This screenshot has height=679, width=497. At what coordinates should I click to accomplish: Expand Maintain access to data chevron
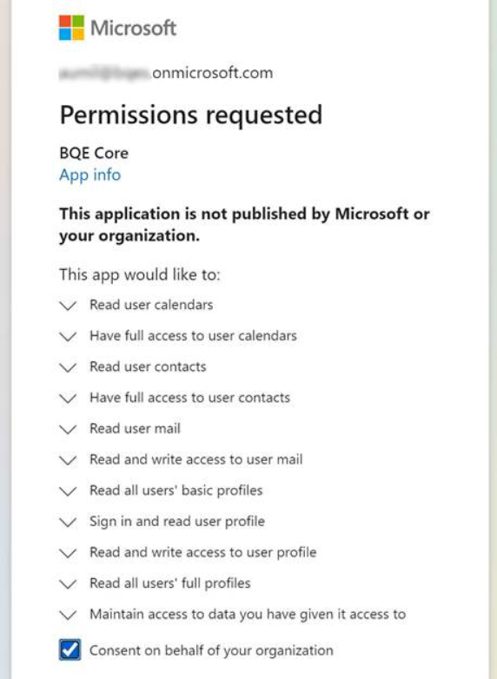(x=68, y=615)
